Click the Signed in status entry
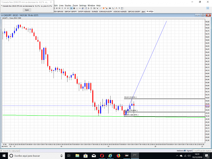The width and height of the screenshot is (212, 159). pos(189,151)
